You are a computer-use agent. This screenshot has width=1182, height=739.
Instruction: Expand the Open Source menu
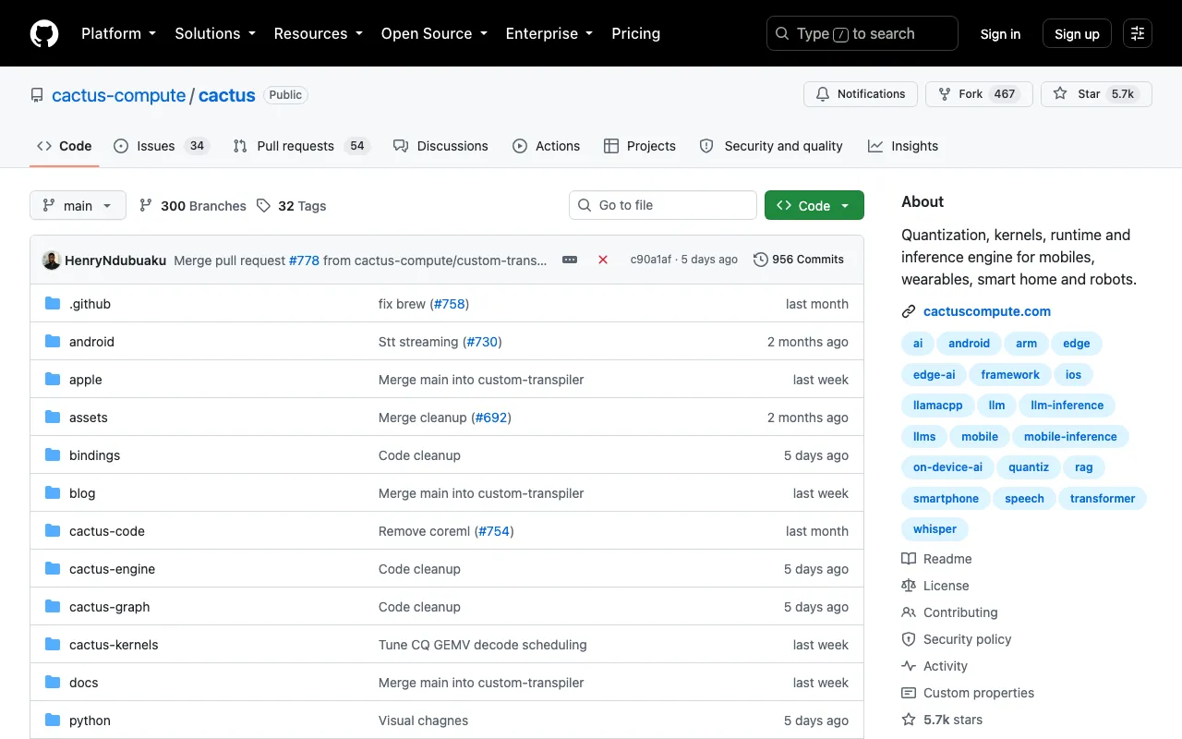[x=433, y=33]
